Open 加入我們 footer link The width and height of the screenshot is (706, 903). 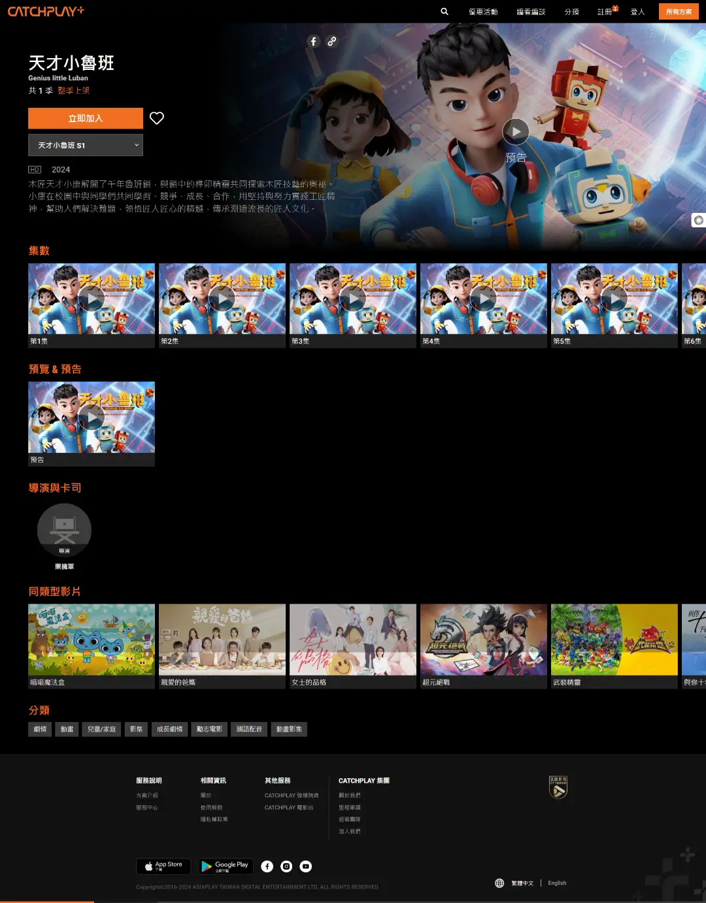tap(349, 832)
